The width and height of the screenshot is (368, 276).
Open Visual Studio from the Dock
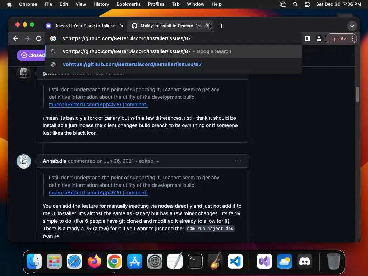click(x=264, y=261)
